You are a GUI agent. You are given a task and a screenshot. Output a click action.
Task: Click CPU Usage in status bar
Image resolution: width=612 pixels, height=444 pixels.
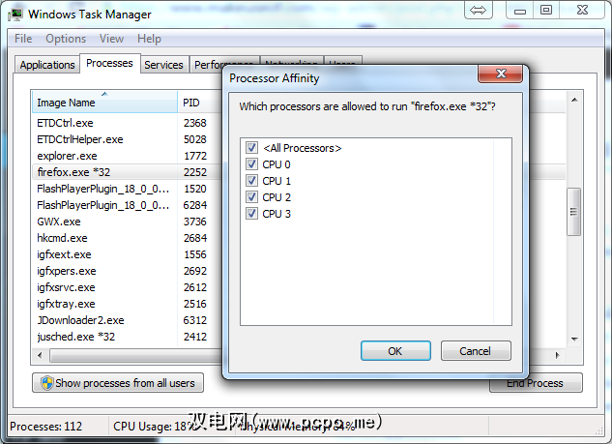pos(152,426)
